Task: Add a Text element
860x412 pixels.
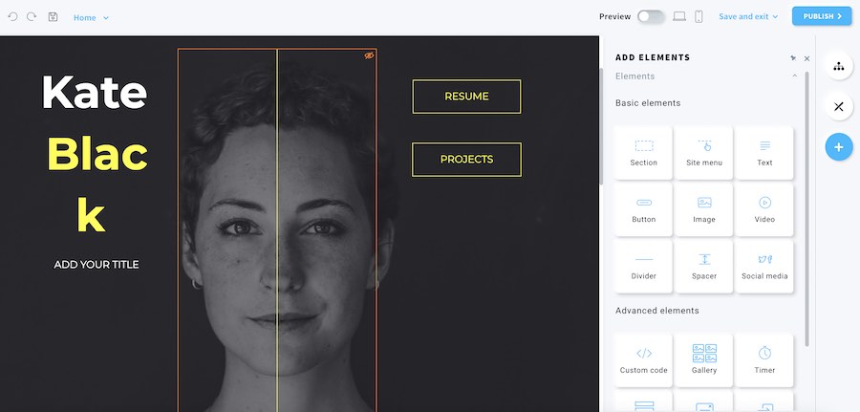Action: click(764, 153)
